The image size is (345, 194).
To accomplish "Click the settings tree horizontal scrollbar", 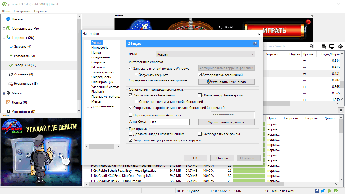I will (x=102, y=146).
